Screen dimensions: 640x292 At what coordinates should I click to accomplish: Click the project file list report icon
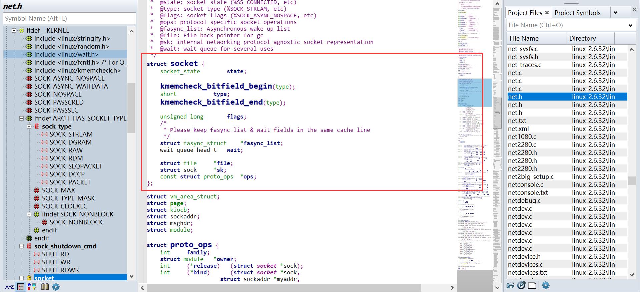(x=532, y=285)
